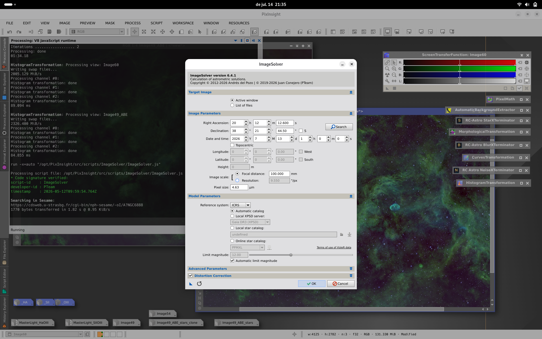Click the four-way Pan mode icon
The image size is (542, 339).
coord(172,32)
